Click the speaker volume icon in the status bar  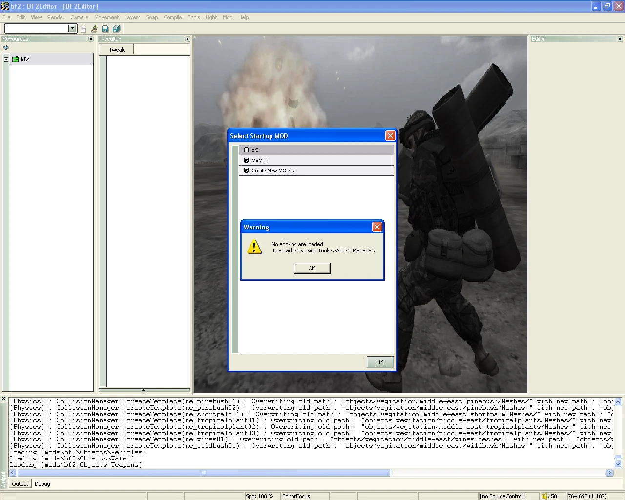pyautogui.click(x=545, y=496)
